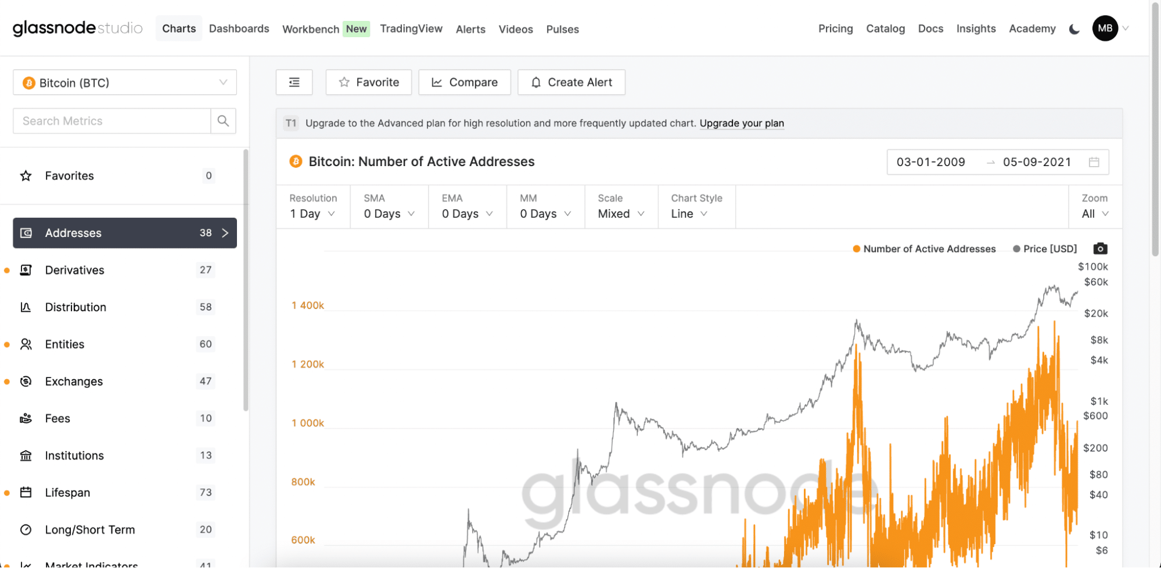This screenshot has height=568, width=1161.
Task: Open the Institutions category icon
Action: point(26,456)
